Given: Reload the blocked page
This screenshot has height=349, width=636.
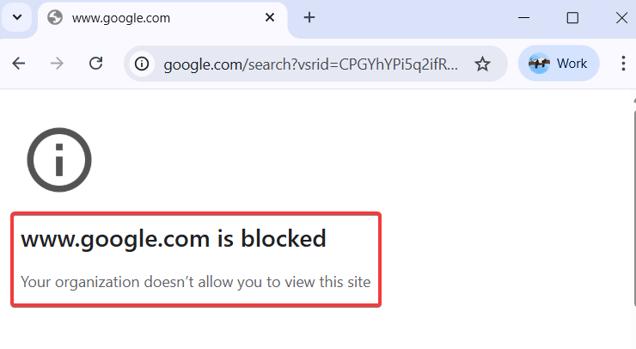Looking at the screenshot, I should 96,64.
